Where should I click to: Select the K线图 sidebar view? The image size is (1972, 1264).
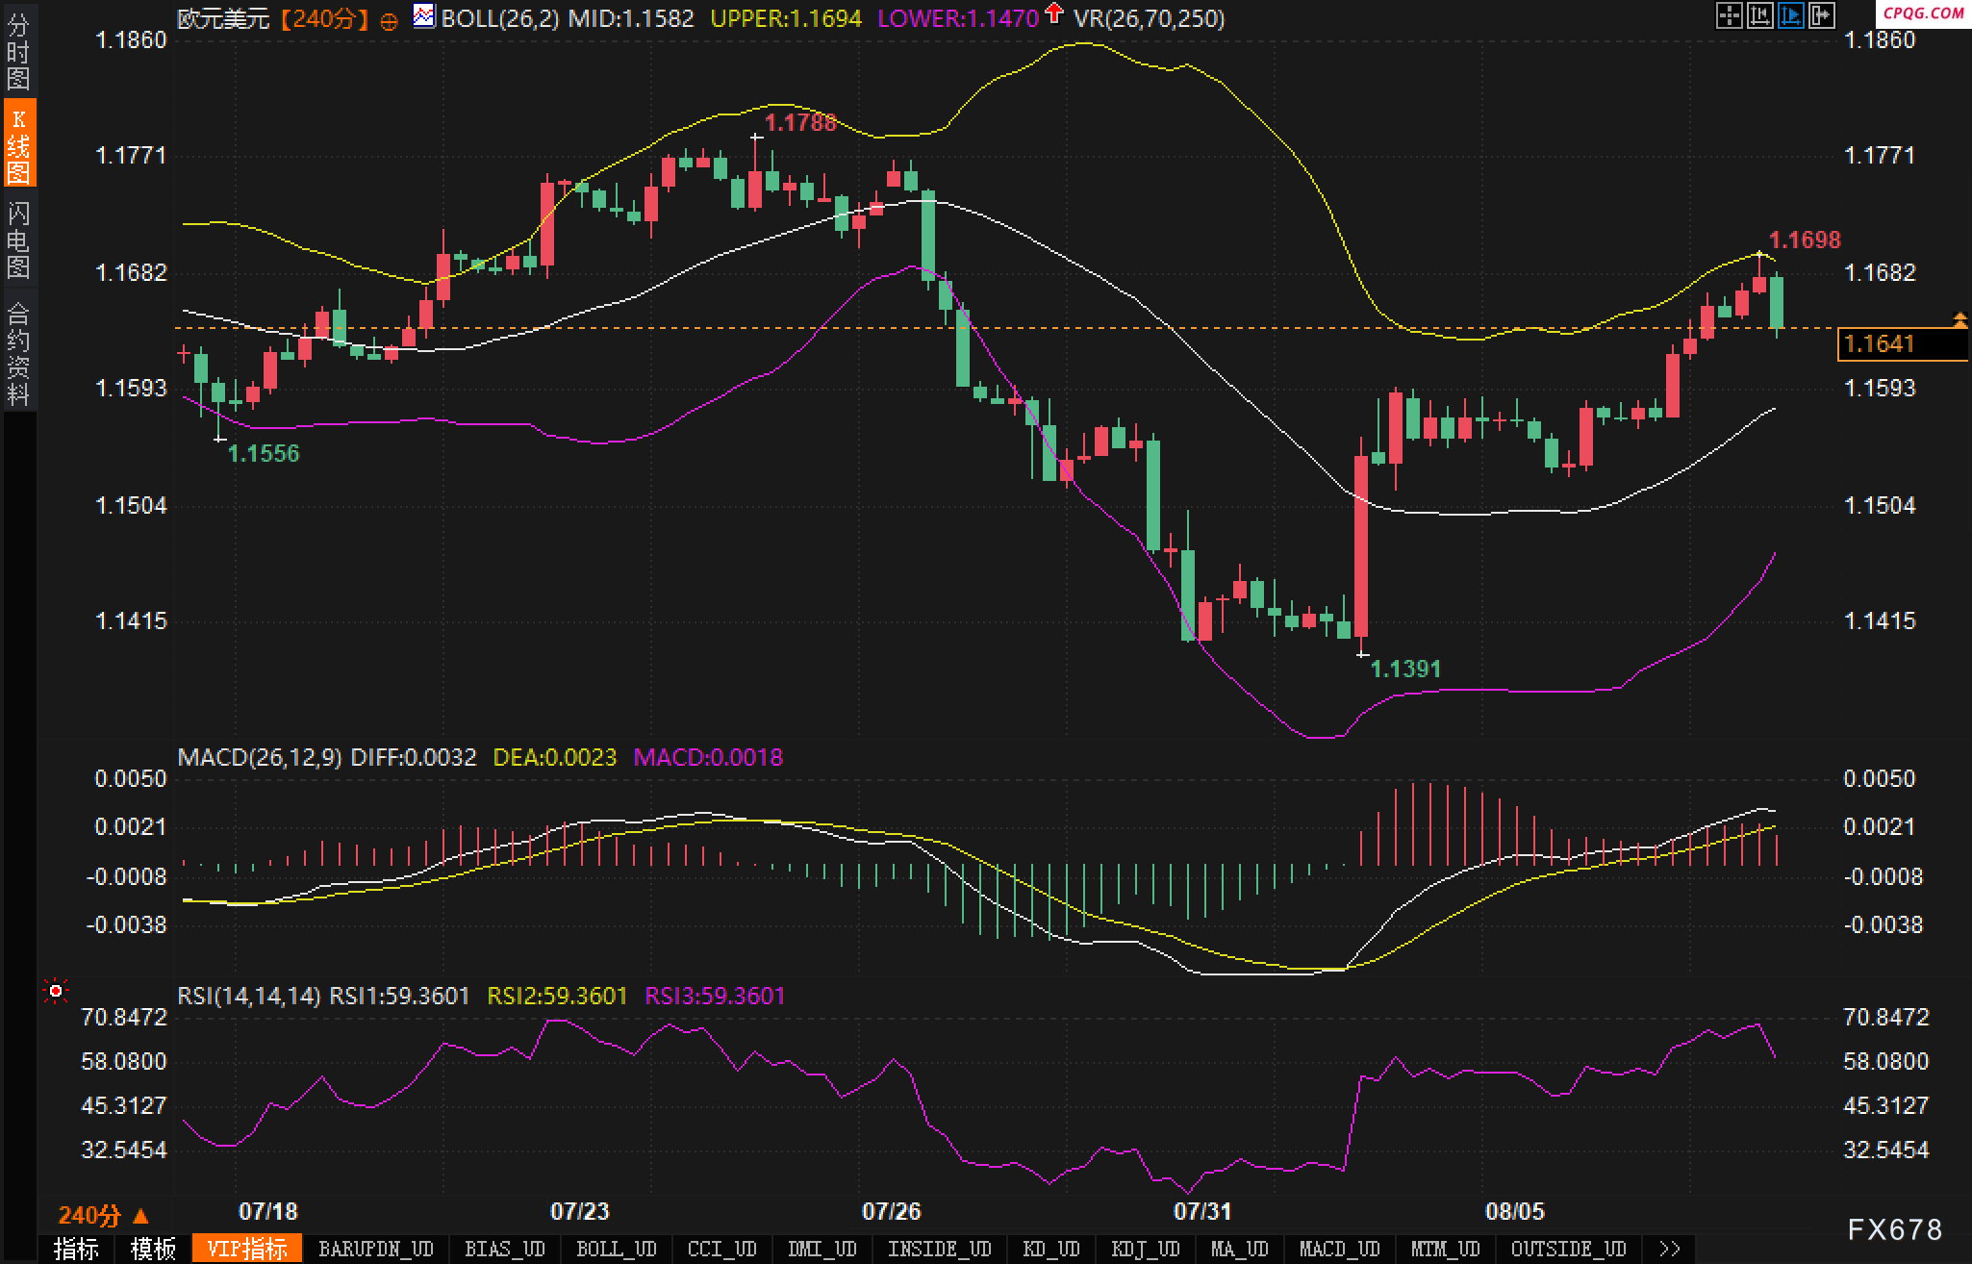click(18, 143)
